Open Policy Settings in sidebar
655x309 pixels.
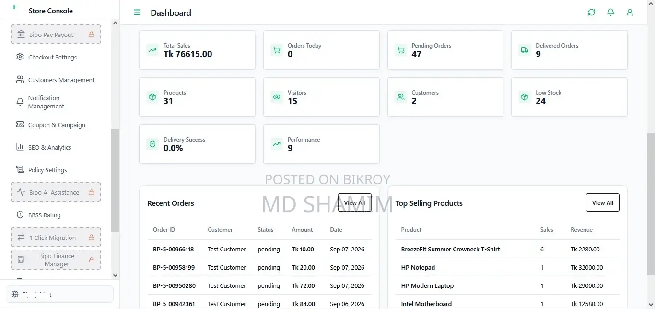pyautogui.click(x=56, y=170)
